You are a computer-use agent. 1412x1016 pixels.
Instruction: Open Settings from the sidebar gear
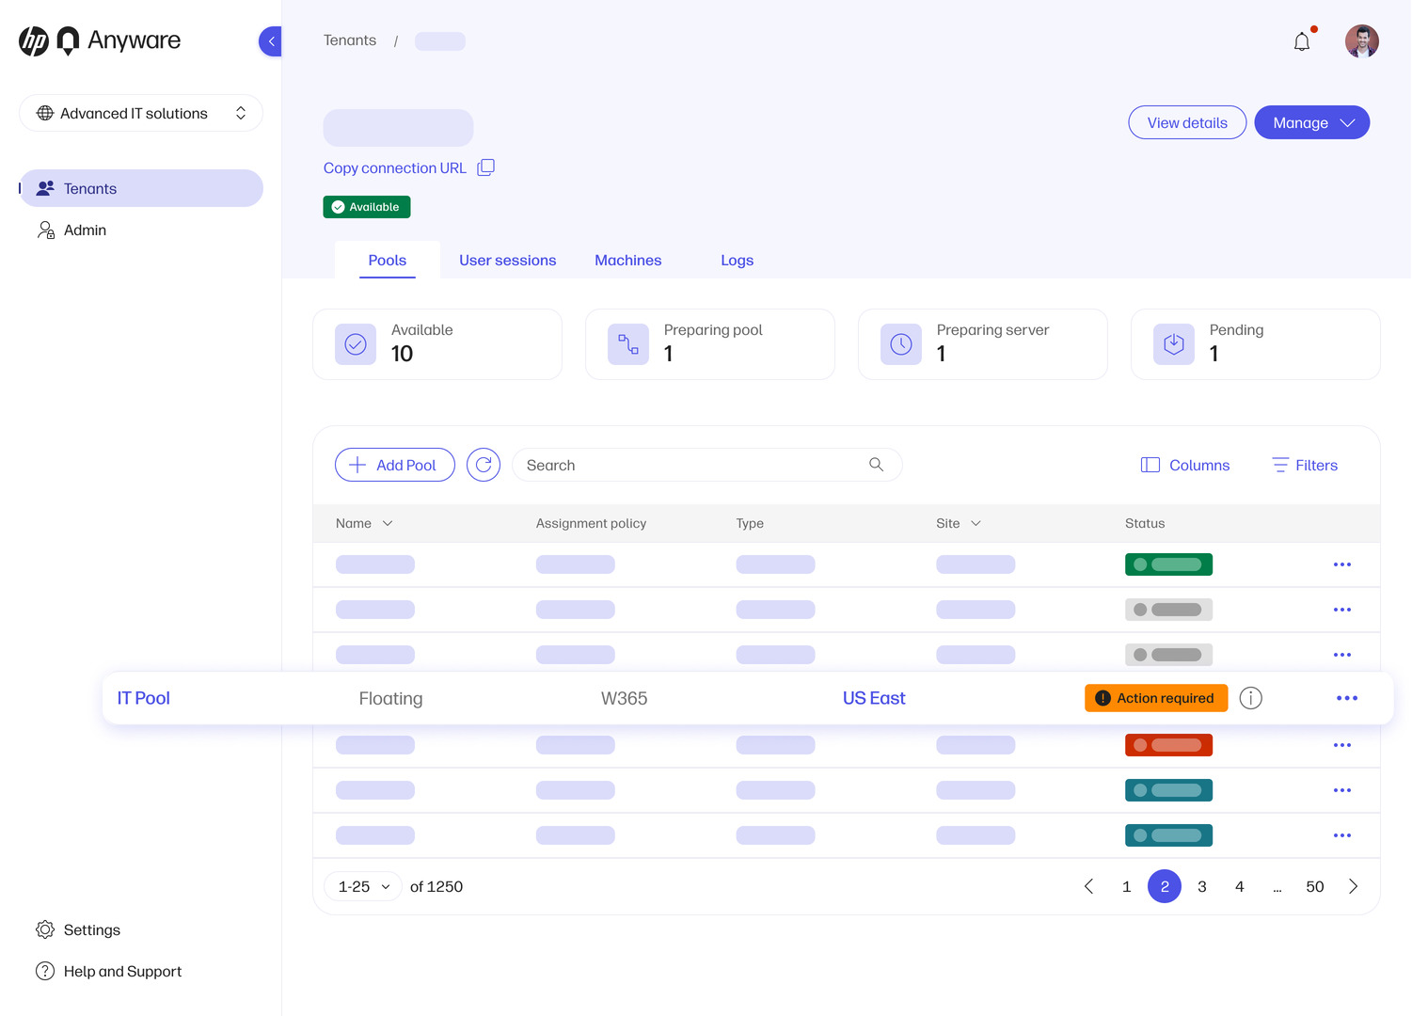45,929
